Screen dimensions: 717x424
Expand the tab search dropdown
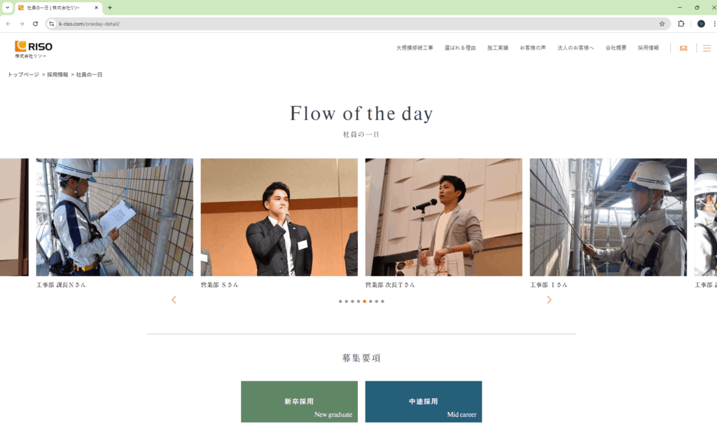coord(7,8)
